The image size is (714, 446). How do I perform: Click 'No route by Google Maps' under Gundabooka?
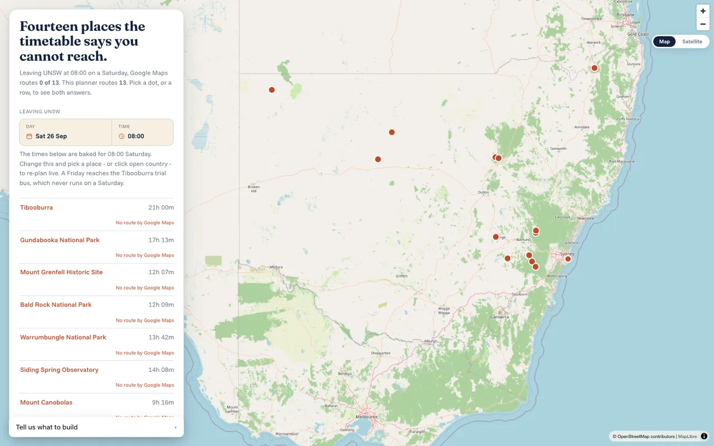145,255
